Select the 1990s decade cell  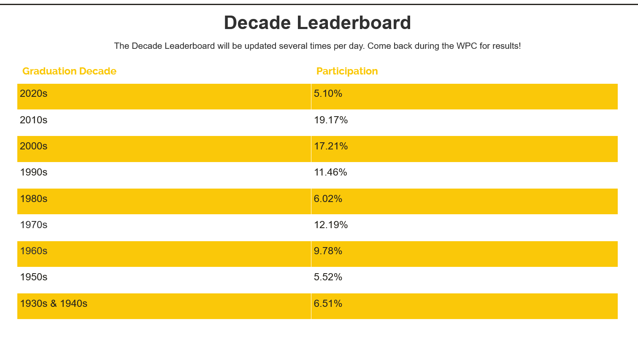click(34, 172)
